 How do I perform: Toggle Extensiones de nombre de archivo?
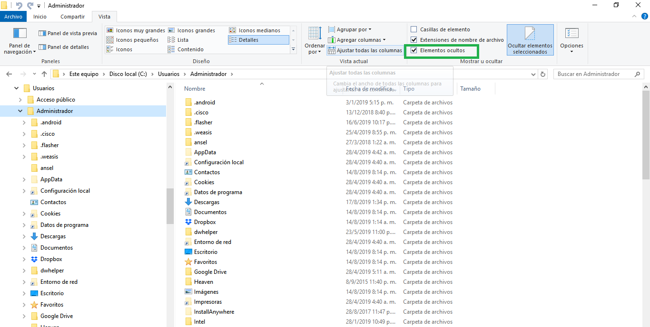(414, 40)
